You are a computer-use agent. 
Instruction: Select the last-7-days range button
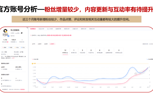point(34,44)
